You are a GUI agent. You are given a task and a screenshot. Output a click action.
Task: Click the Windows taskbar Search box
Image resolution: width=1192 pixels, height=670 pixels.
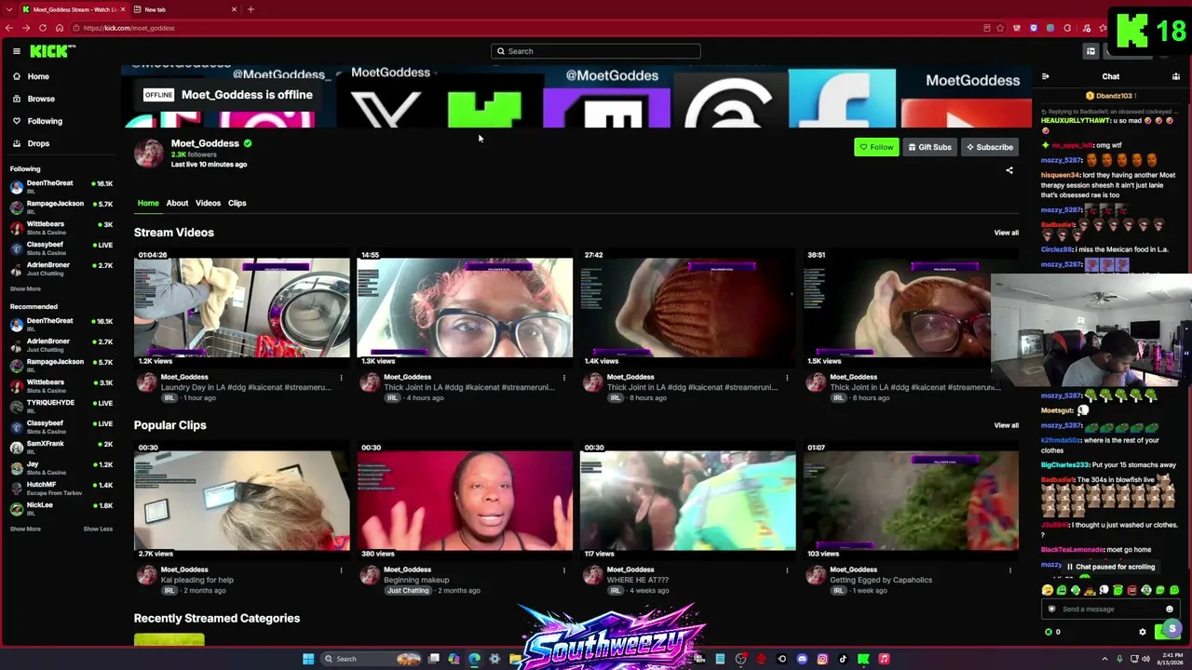[371, 659]
